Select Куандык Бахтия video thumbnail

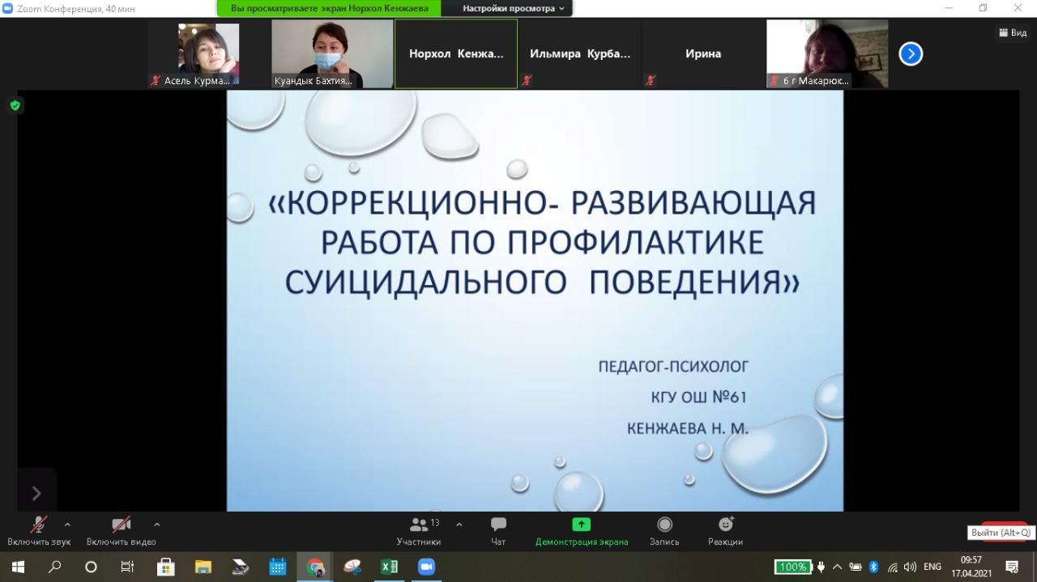pyautogui.click(x=332, y=53)
